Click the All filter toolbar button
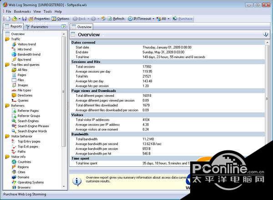This screenshot has width=273, height=200. [x=162, y=19]
